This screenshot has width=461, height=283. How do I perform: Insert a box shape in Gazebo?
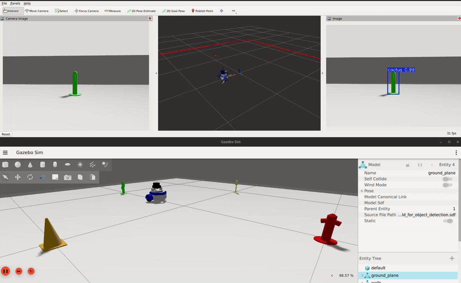pyautogui.click(x=5, y=165)
